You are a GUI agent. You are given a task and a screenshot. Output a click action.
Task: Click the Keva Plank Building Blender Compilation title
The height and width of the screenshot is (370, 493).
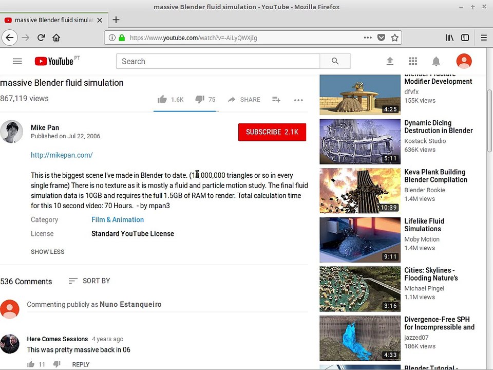click(x=436, y=176)
